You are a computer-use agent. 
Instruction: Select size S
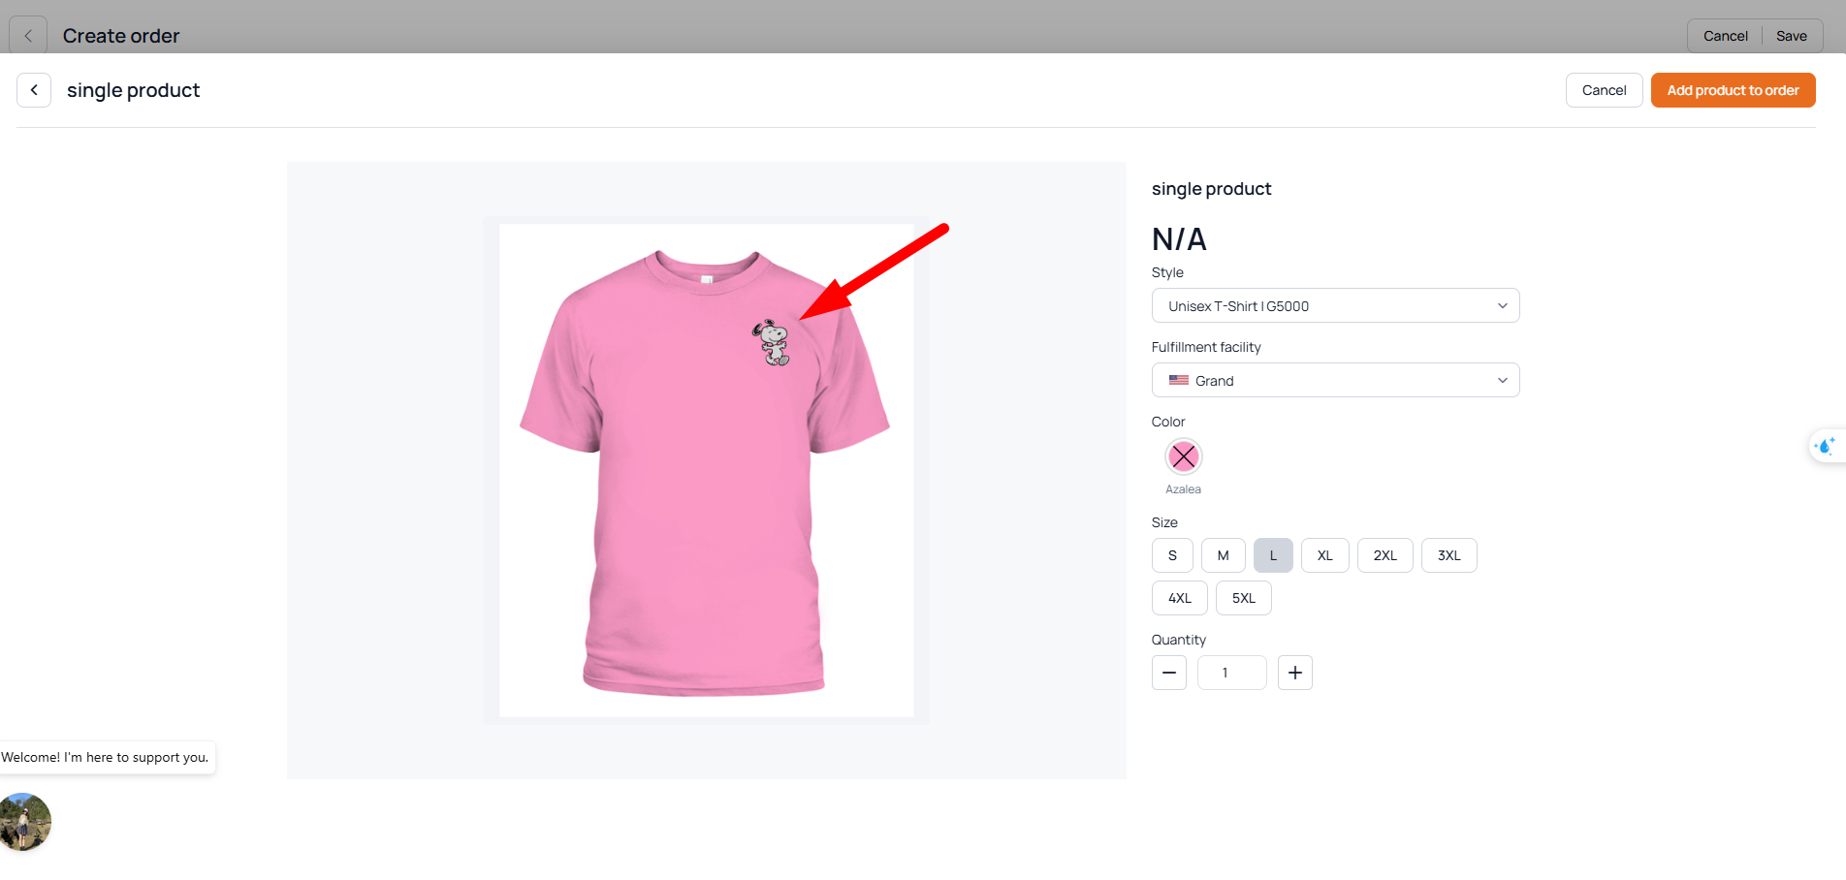pyautogui.click(x=1172, y=555)
